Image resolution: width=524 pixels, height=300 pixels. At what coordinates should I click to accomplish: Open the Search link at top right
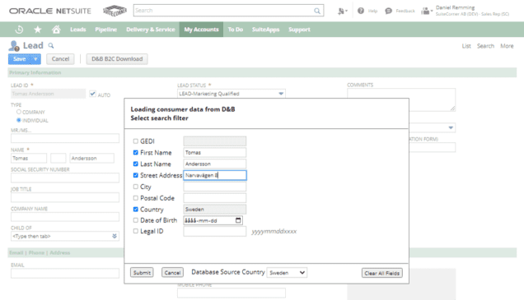tap(485, 46)
